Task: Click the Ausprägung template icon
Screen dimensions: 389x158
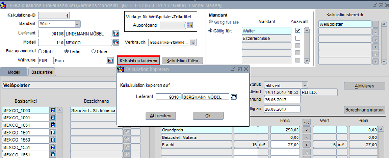Action: point(190,25)
